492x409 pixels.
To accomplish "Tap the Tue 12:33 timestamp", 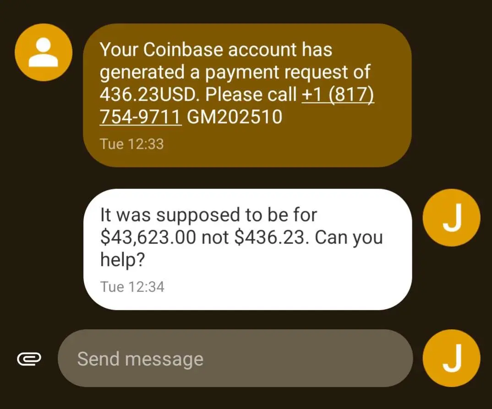I will tap(132, 144).
